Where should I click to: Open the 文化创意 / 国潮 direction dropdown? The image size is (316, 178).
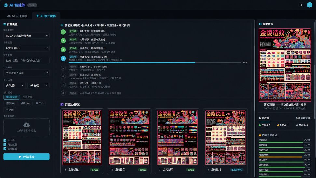coord(26,73)
